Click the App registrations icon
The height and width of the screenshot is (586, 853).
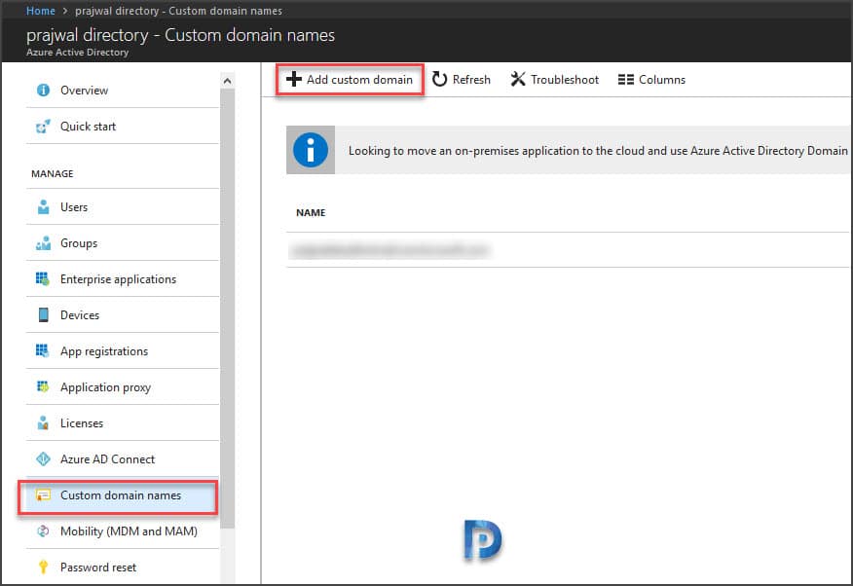pos(43,350)
